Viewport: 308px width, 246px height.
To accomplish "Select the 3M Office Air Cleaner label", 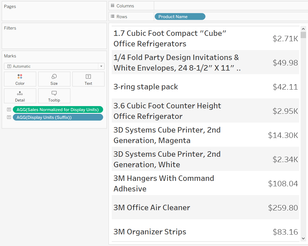I will point(152,207).
